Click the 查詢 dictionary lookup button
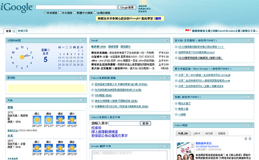The image size is (259, 160). tap(145, 124)
